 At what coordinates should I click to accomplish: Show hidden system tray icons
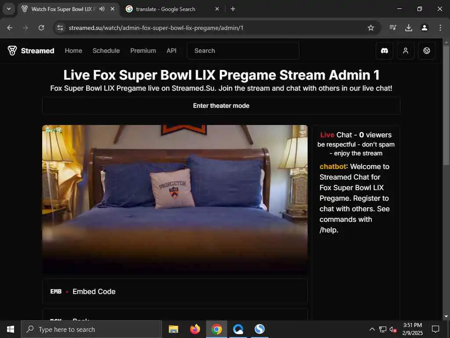point(372,329)
